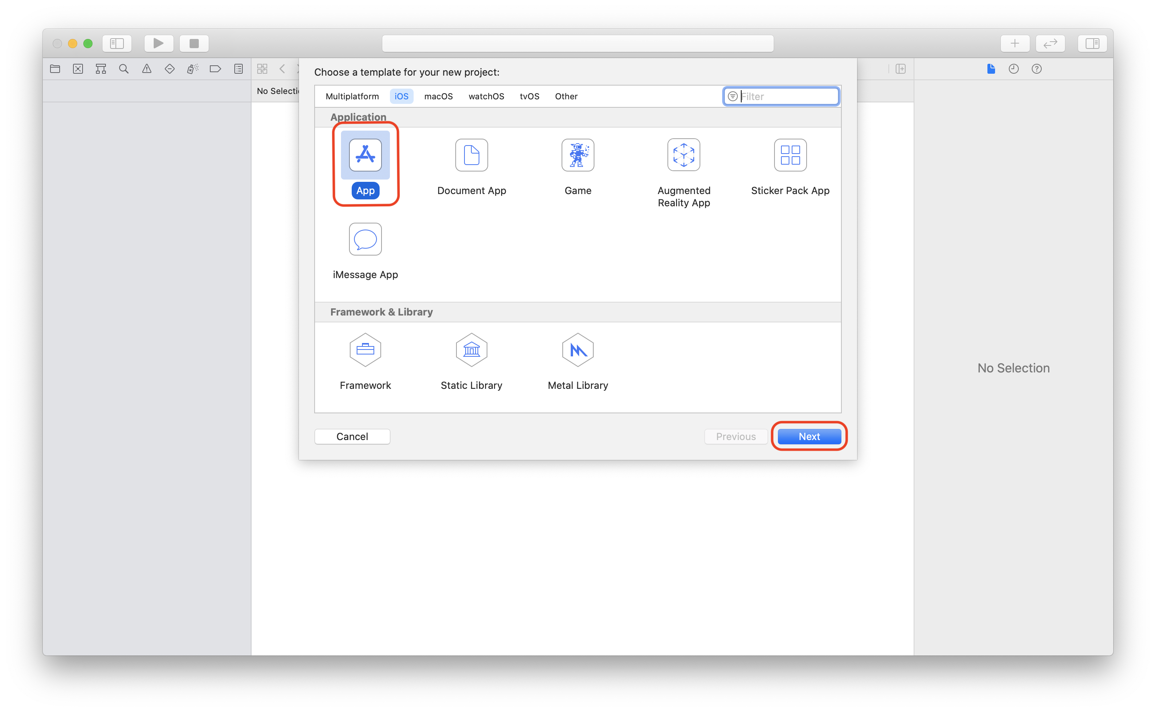Open the Other templates tab
Viewport: 1156px width, 712px height.
tap(566, 96)
